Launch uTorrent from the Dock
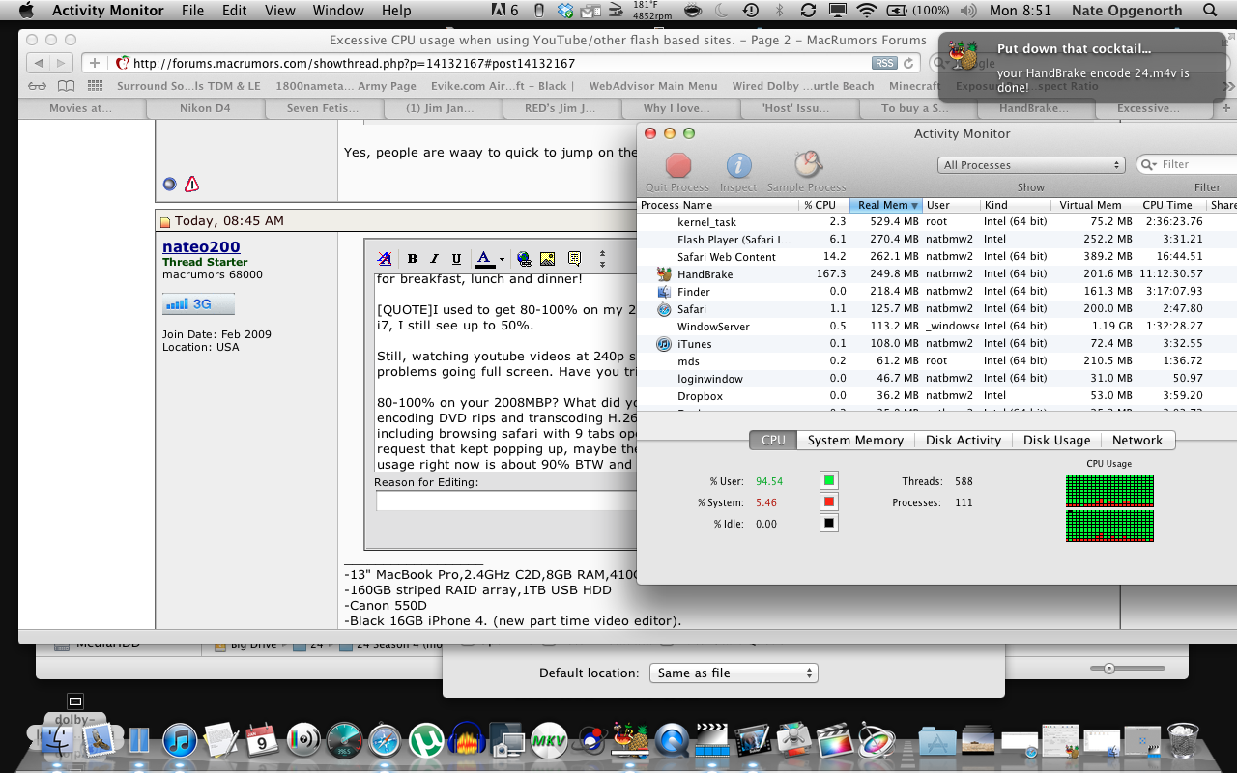The width and height of the screenshot is (1237, 773). [426, 741]
